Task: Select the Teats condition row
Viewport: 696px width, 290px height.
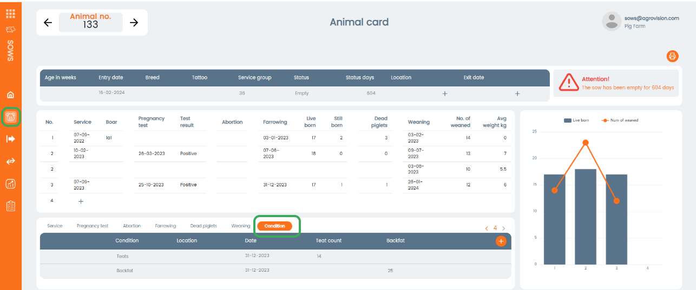Action: [275, 256]
